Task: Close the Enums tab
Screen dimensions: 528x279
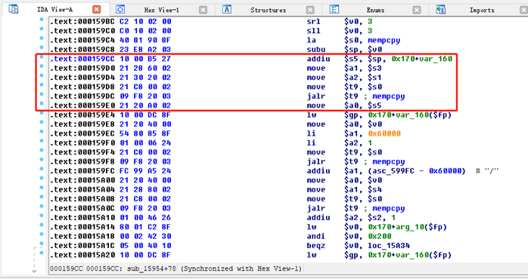Action: (x=417, y=10)
